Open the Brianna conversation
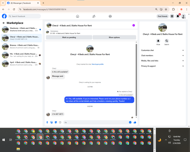This screenshot has width=190, height=152. pyautogui.click(x=21, y=46)
